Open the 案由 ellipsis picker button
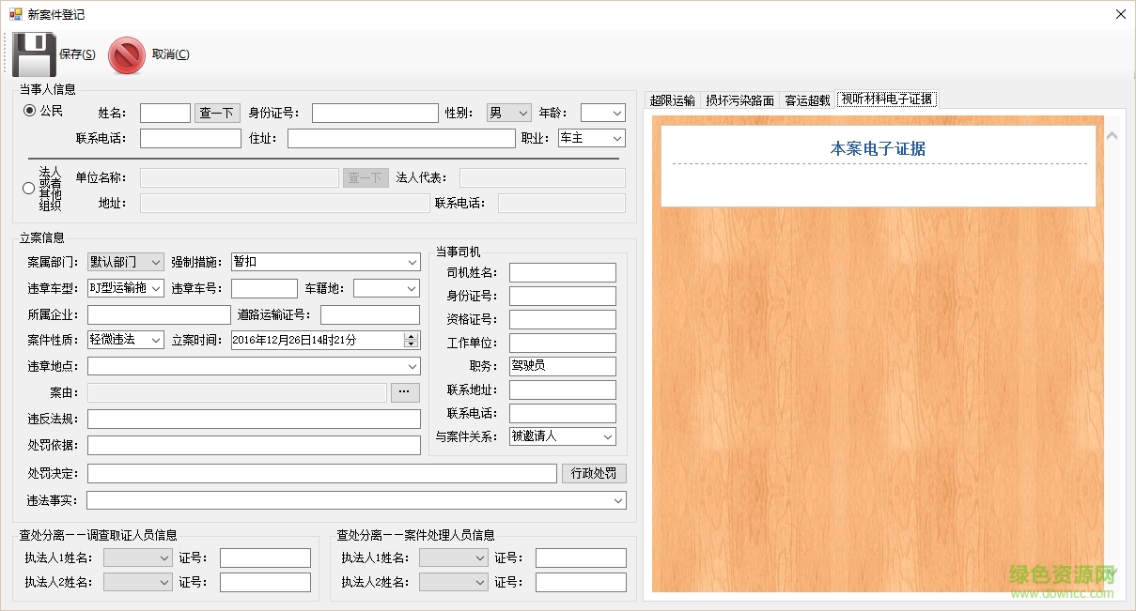1136x611 pixels. tap(405, 391)
